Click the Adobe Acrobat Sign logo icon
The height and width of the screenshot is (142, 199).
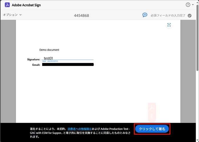tap(7, 5)
